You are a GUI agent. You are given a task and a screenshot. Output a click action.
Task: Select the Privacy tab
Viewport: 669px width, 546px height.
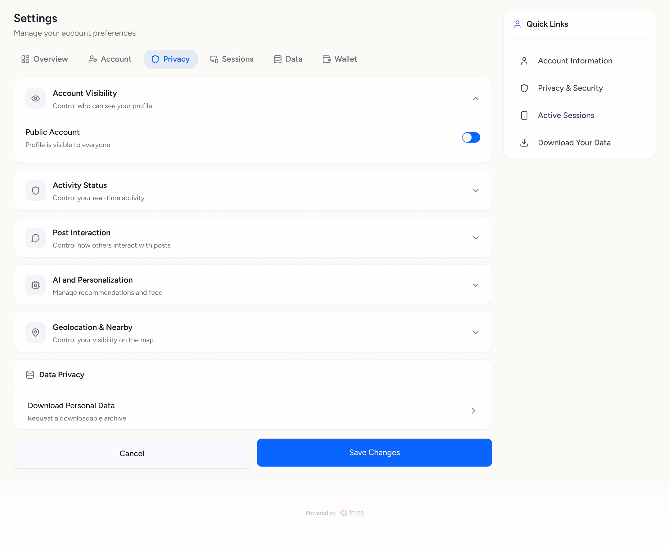coord(170,59)
